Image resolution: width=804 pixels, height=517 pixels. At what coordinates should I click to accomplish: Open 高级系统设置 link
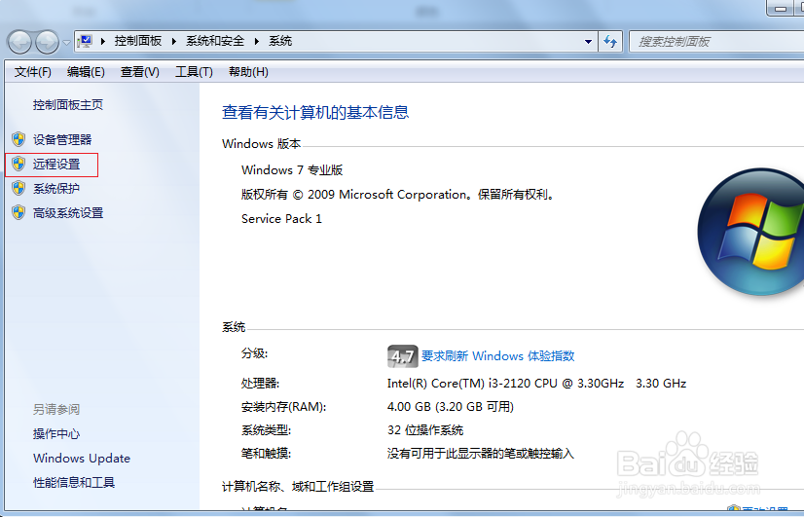tap(68, 213)
